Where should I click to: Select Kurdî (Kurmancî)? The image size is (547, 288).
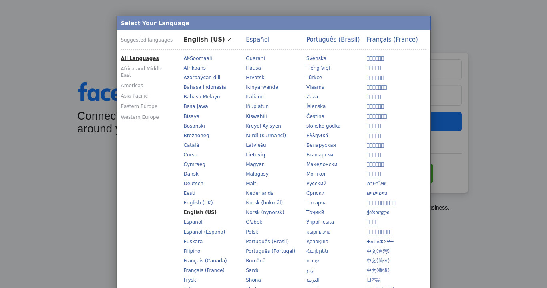[x=266, y=136]
